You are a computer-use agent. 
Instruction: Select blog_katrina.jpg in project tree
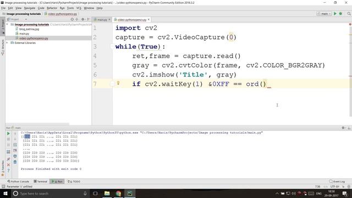coord(29,29)
